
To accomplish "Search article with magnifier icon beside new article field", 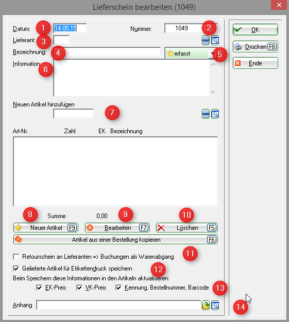I will [x=215, y=114].
